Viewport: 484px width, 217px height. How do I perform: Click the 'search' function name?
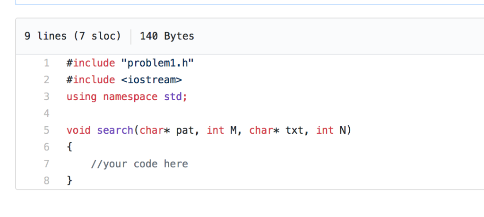(115, 130)
